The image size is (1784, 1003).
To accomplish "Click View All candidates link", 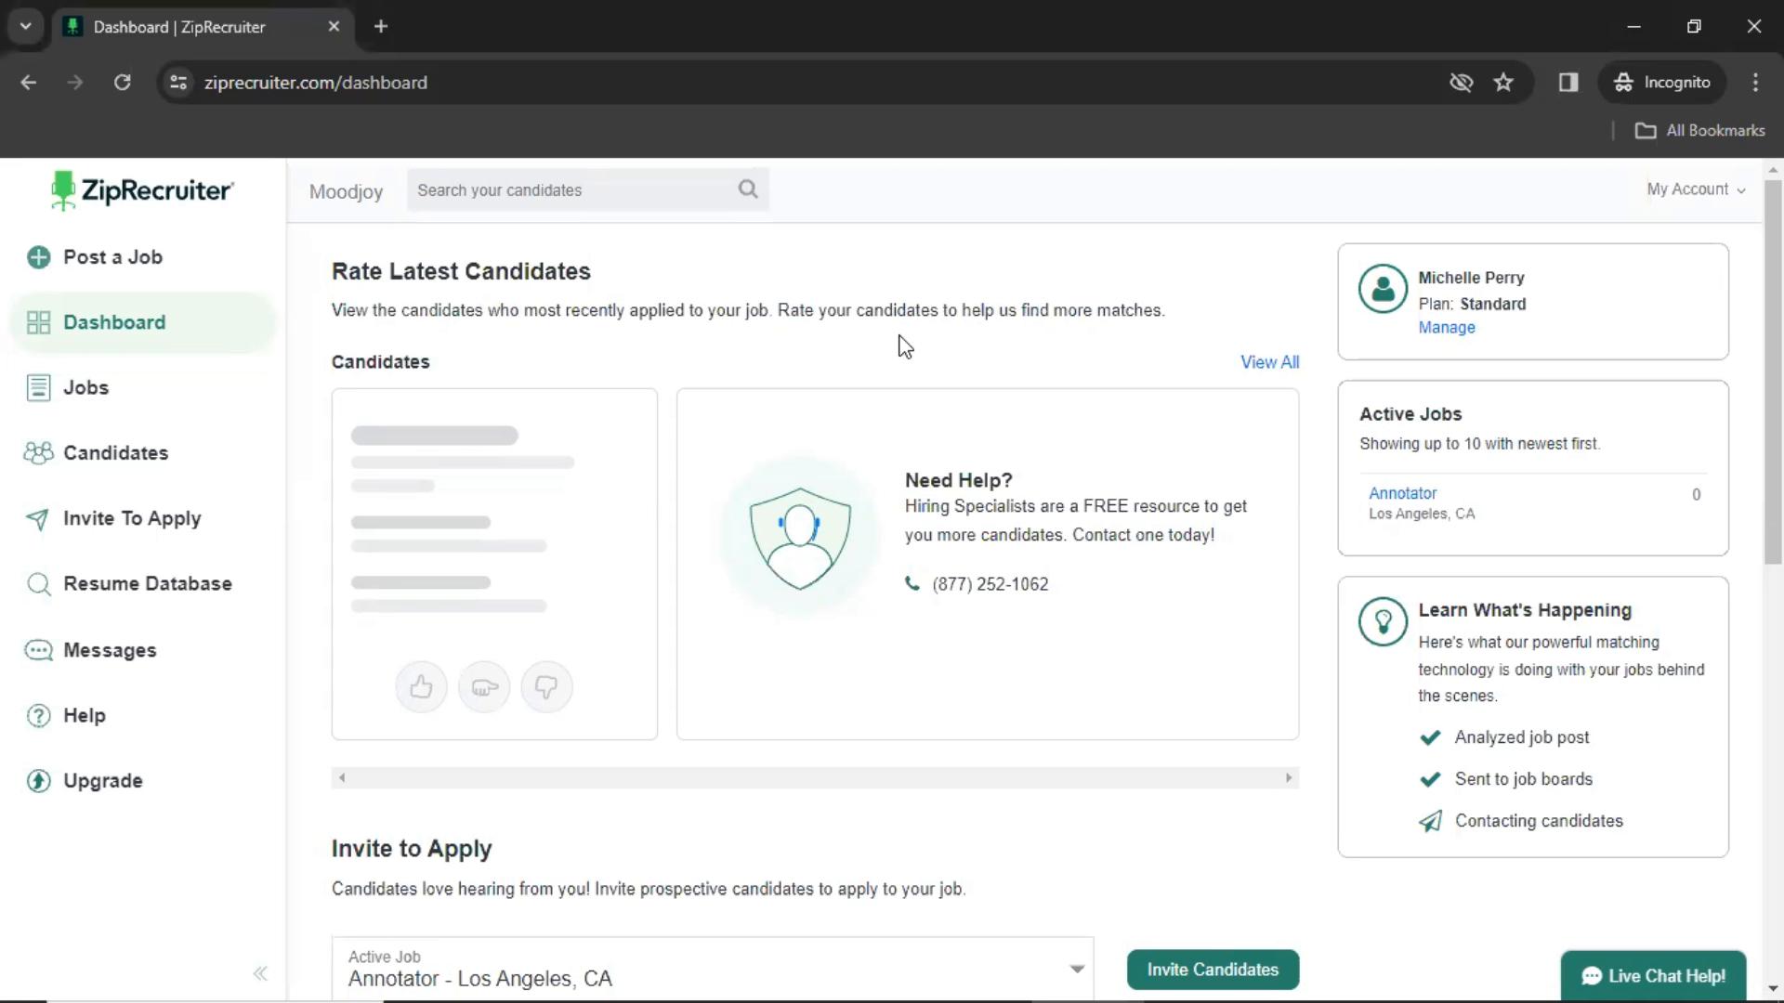I will [x=1269, y=361].
